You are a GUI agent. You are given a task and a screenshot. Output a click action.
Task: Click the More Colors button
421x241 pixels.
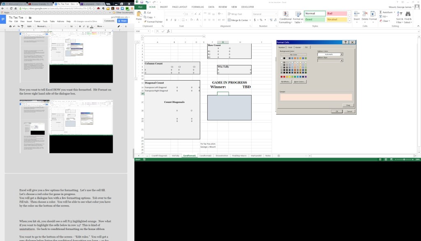(x=299, y=82)
